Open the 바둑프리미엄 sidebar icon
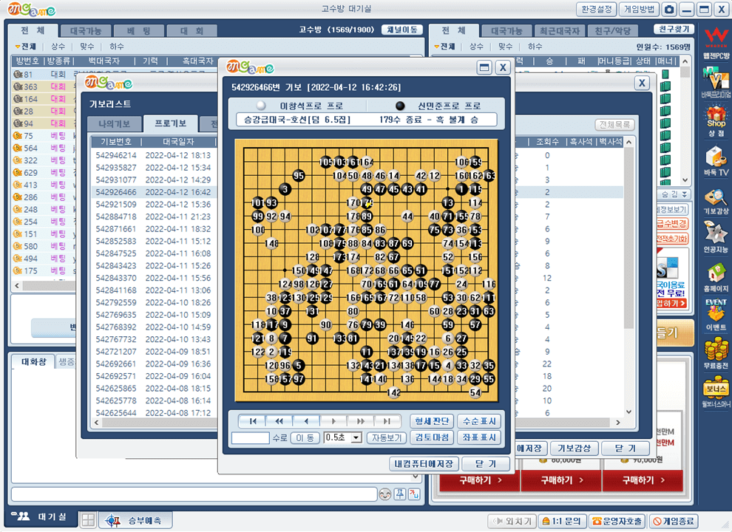This screenshot has height=532, width=732. click(x=716, y=82)
